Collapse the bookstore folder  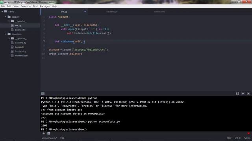(6, 34)
